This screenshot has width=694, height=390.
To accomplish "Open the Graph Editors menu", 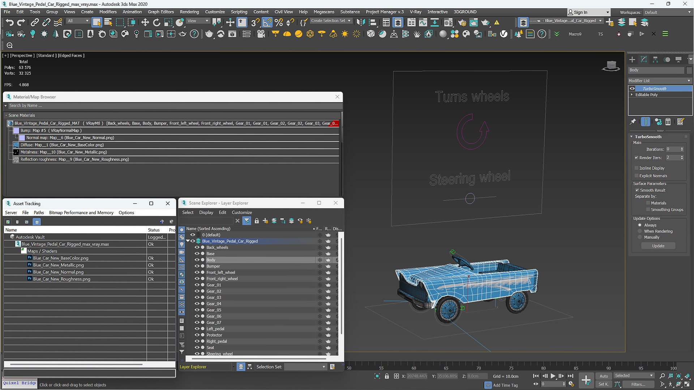I will pos(160,12).
